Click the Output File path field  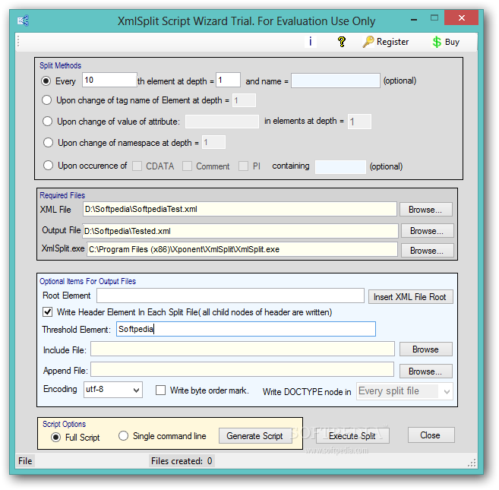point(240,231)
